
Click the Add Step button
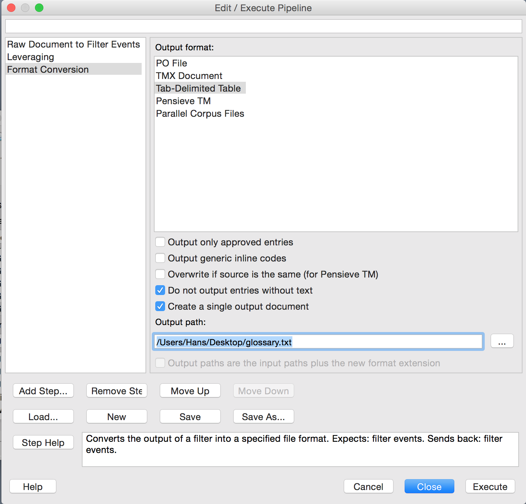[43, 391]
